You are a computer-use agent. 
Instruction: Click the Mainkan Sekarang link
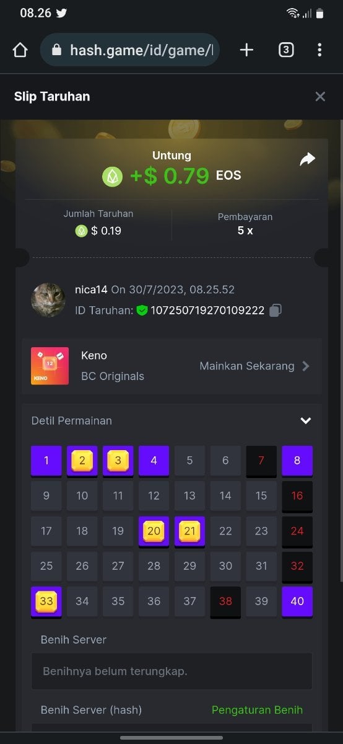[247, 366]
